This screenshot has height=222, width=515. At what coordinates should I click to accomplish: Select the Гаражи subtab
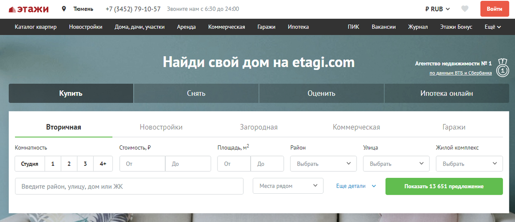tap(454, 127)
